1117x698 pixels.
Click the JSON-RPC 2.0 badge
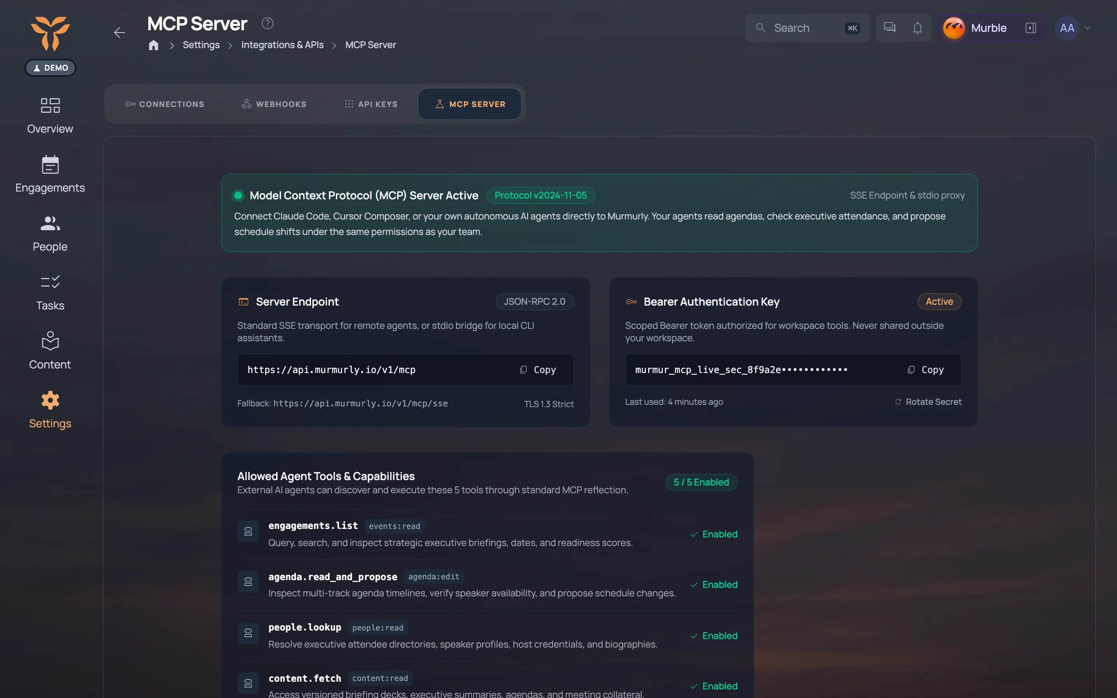[x=534, y=301]
